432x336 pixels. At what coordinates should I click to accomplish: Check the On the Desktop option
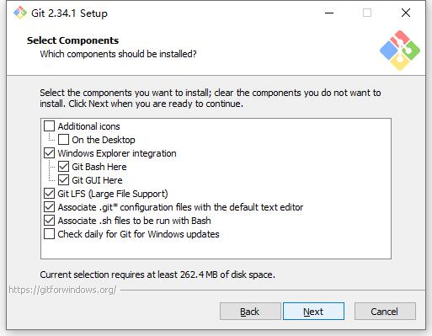point(63,140)
